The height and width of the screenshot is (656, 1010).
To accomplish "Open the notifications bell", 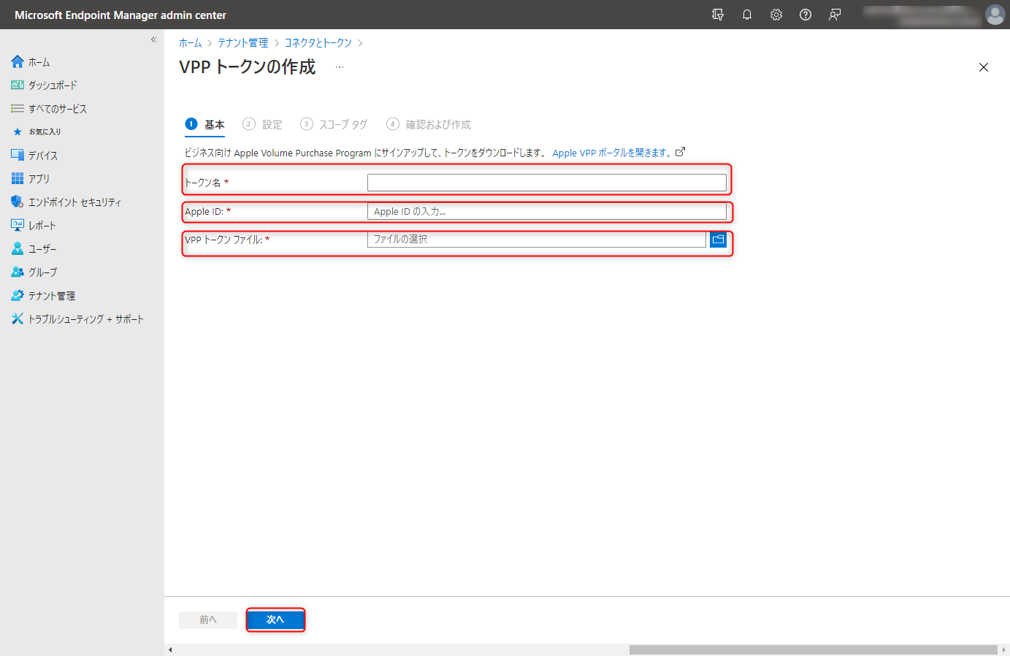I will click(746, 15).
